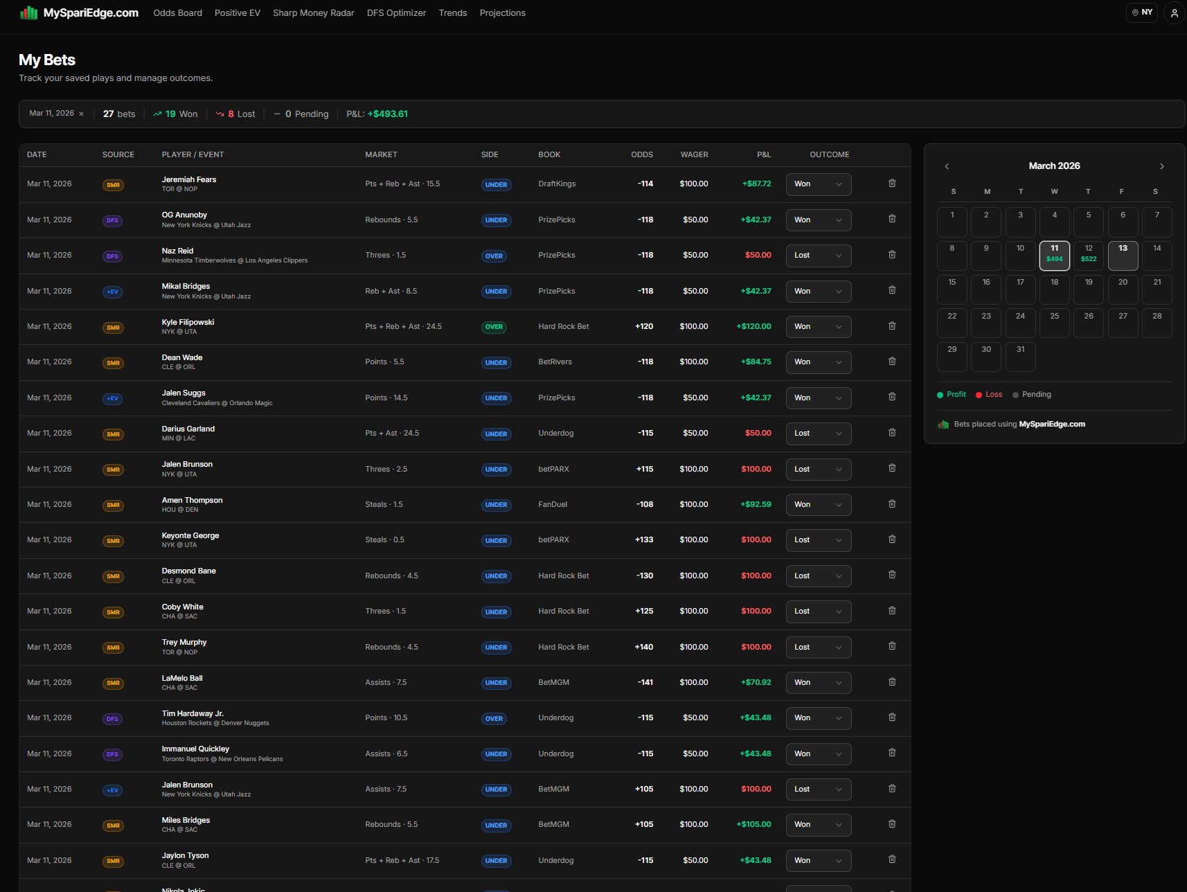1187x892 pixels.
Task: Click the UNDER tag on Dean Wade row
Action: (496, 363)
